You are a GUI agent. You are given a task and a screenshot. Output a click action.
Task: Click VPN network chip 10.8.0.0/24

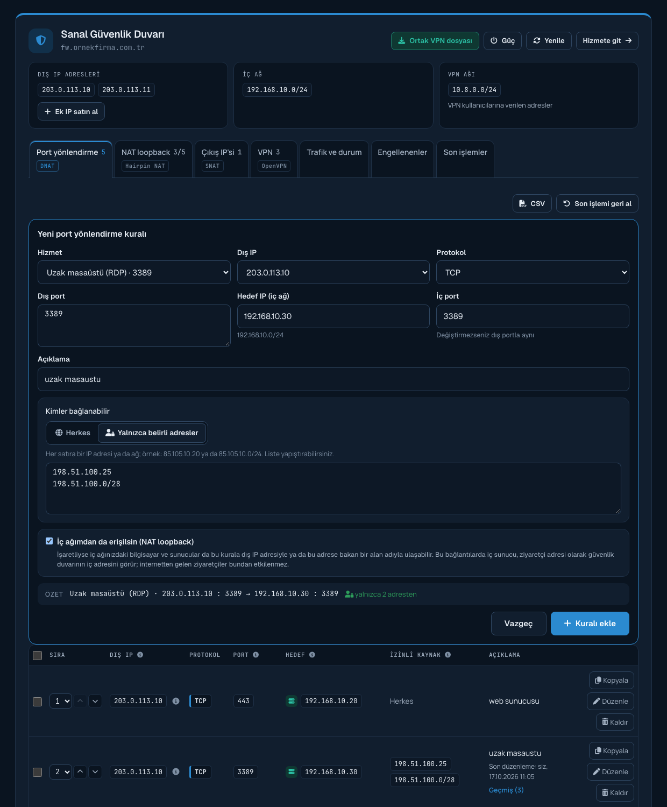click(x=474, y=90)
